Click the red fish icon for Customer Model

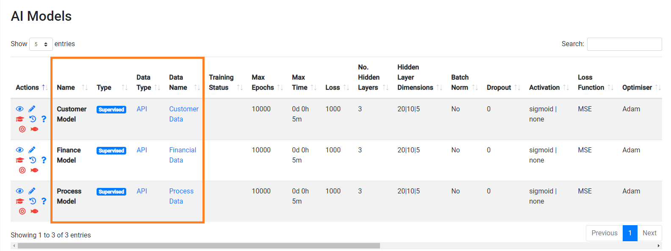(35, 129)
